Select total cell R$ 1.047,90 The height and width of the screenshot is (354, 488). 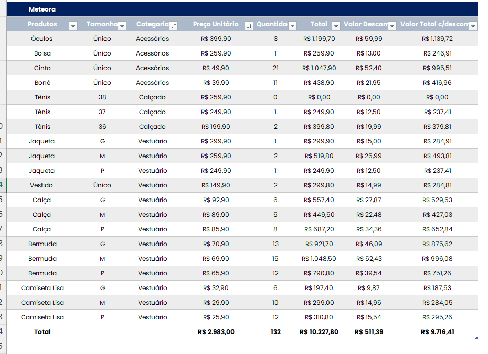[x=319, y=68]
